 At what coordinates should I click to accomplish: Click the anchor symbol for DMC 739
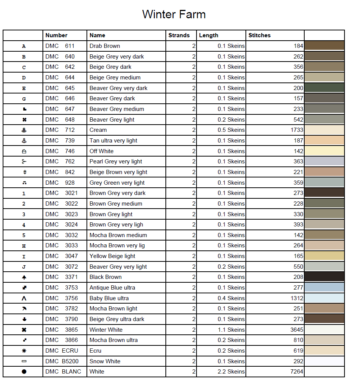[24, 141]
